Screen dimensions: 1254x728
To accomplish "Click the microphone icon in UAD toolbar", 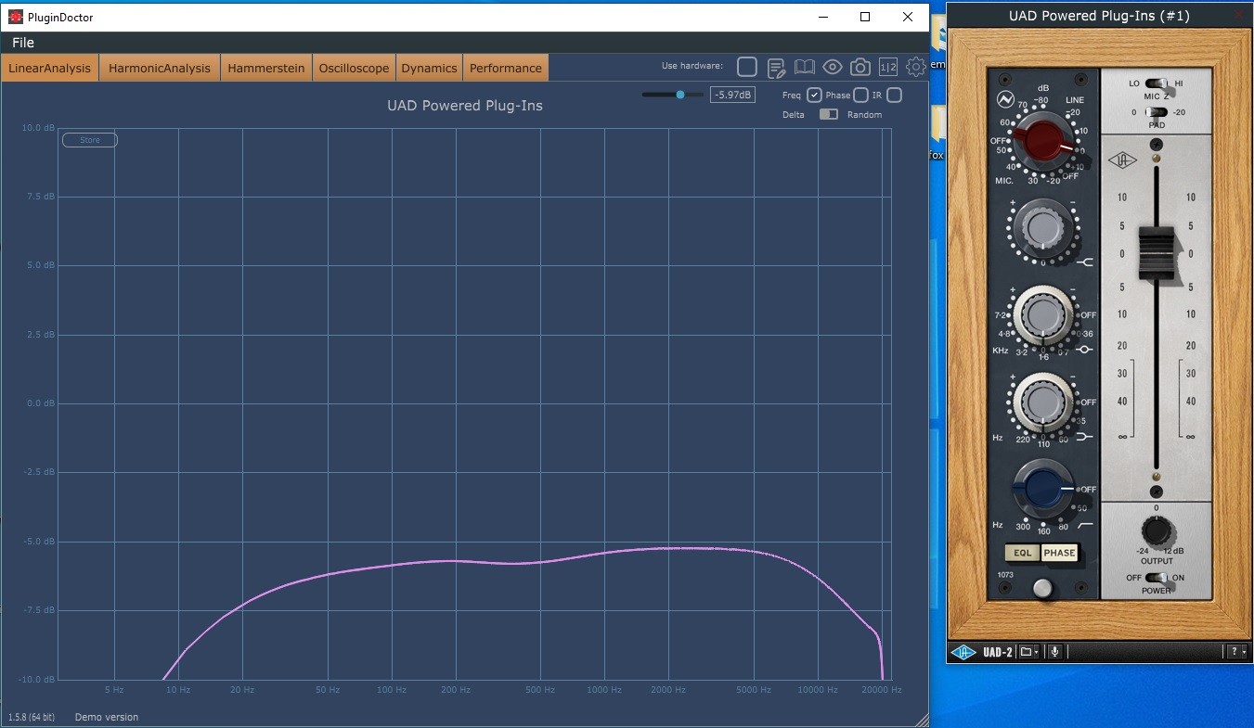I will (x=1054, y=652).
